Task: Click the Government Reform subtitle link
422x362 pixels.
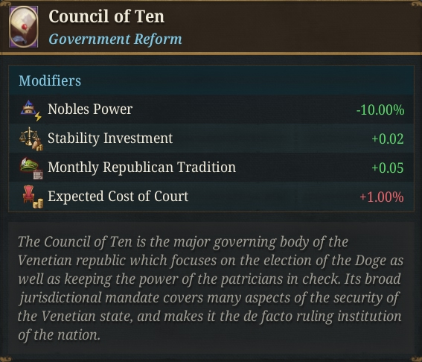Action: (x=115, y=39)
